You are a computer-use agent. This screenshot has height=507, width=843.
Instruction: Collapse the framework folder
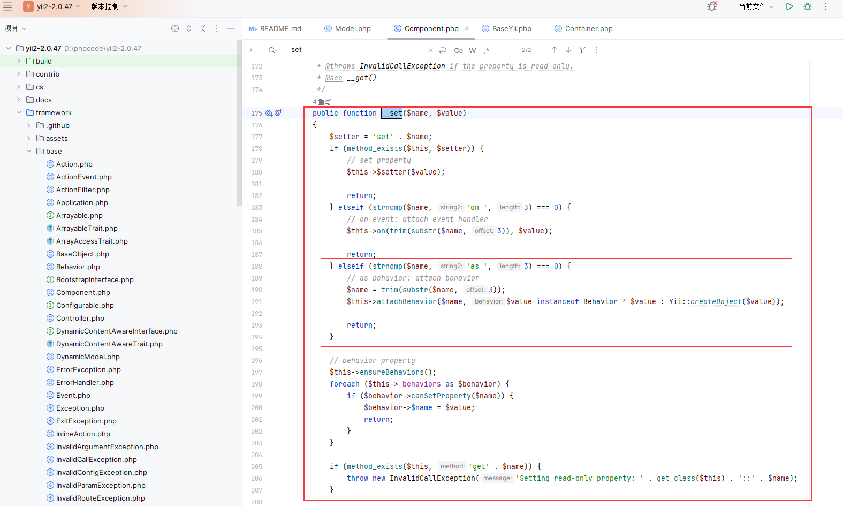[x=19, y=112]
